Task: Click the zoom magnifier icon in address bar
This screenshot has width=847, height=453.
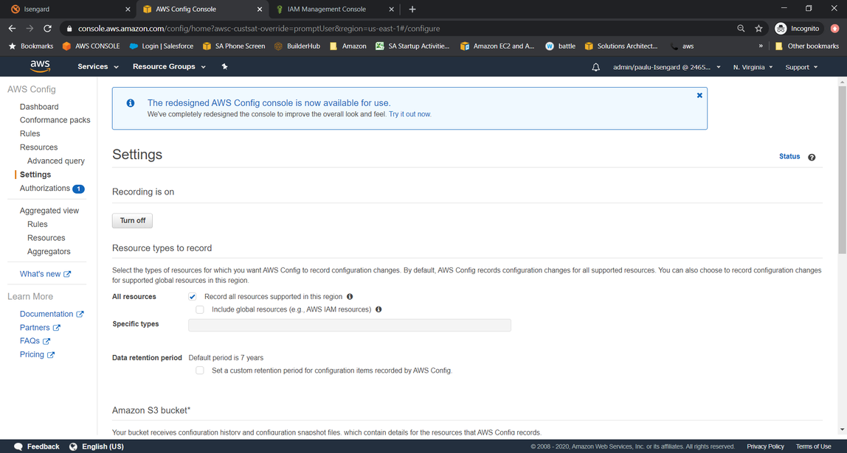Action: [x=741, y=28]
